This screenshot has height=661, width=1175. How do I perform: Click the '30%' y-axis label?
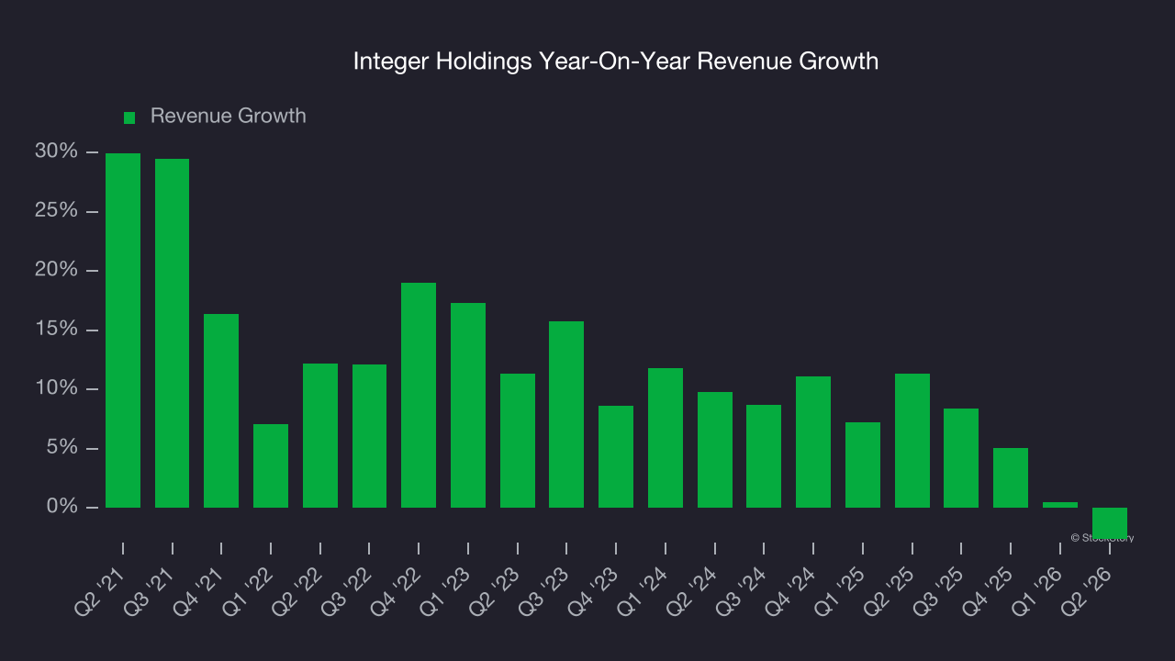(x=57, y=151)
